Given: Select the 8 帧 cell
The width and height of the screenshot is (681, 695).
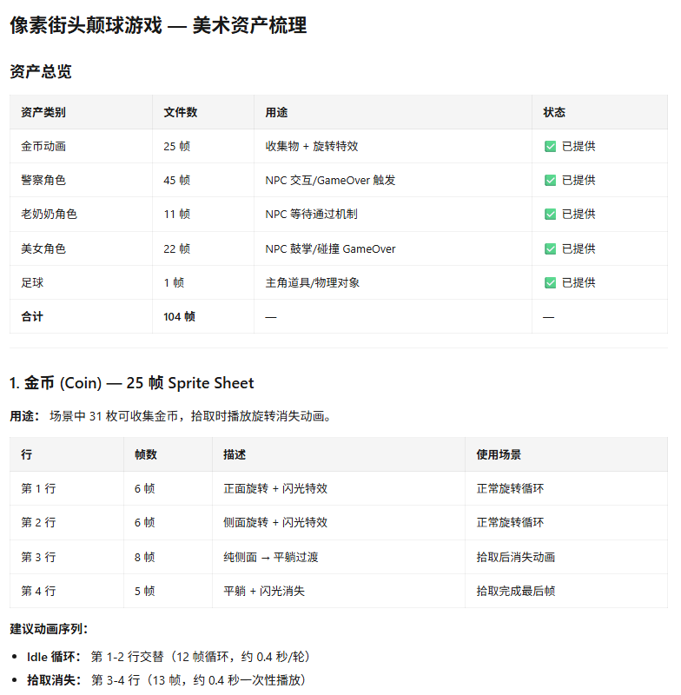Looking at the screenshot, I should (x=168, y=557).
